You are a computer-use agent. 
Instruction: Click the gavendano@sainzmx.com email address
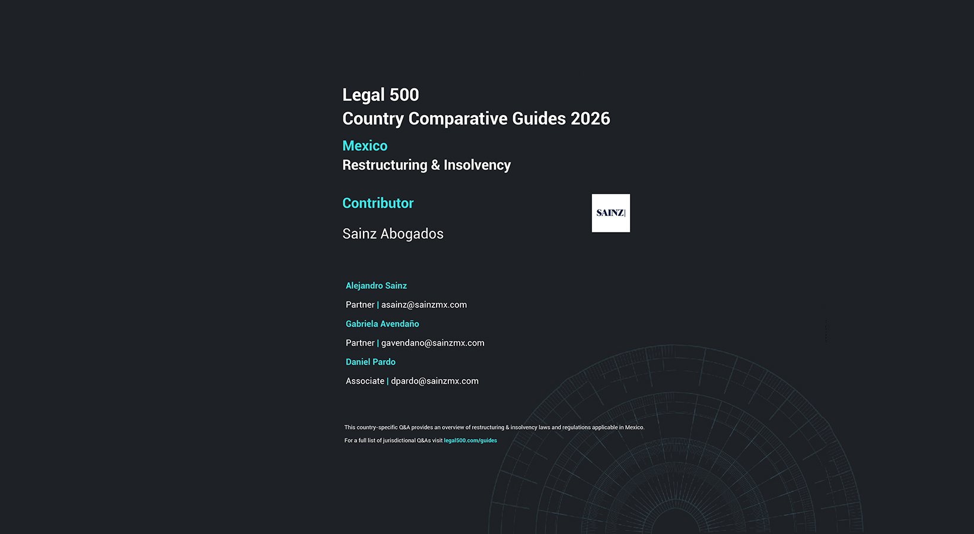coord(433,343)
